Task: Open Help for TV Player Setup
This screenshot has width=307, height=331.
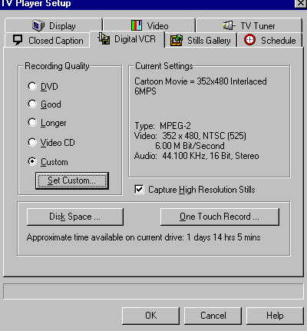Action: tap(275, 316)
